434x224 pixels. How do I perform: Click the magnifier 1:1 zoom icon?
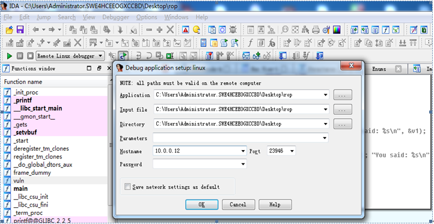[284, 29]
